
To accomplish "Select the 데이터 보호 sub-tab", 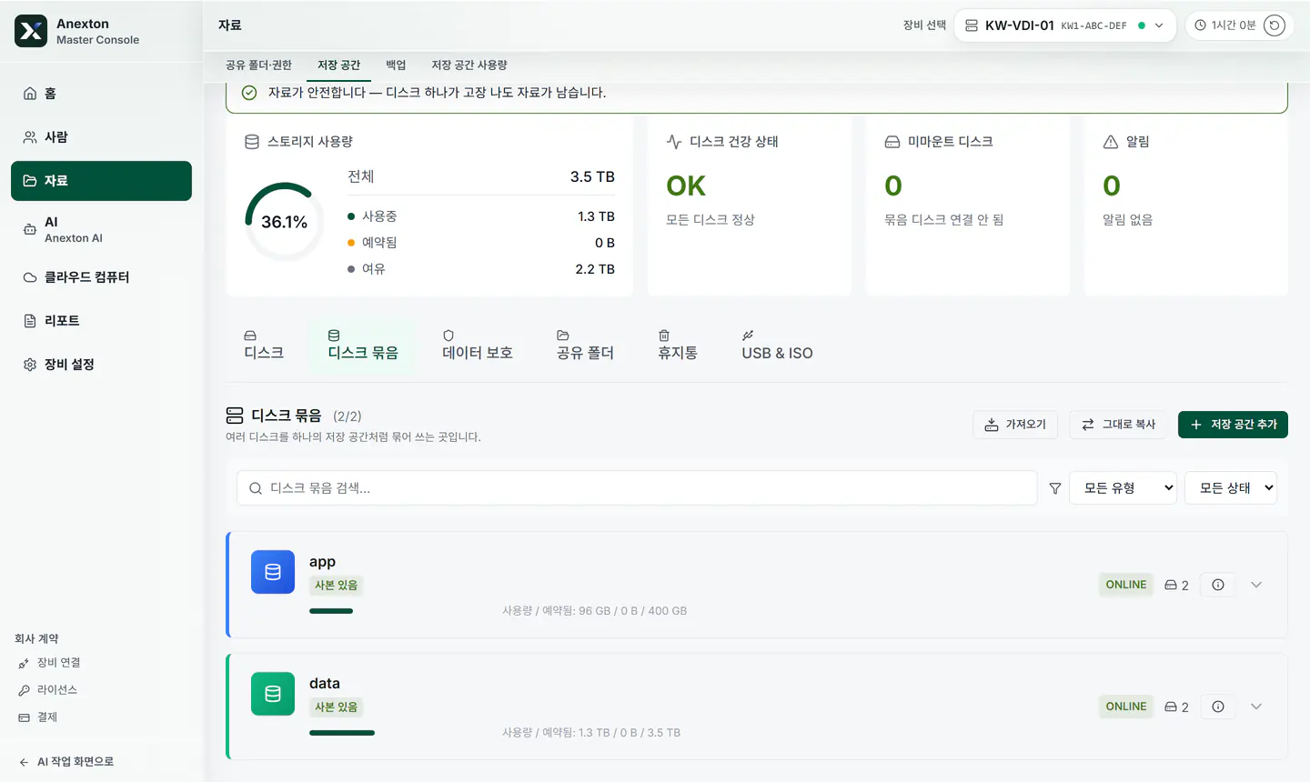I will point(478,346).
